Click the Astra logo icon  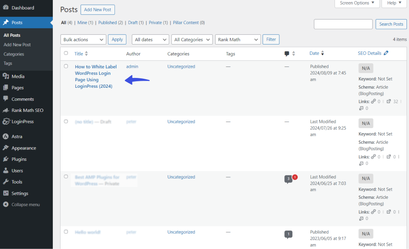(x=6, y=136)
